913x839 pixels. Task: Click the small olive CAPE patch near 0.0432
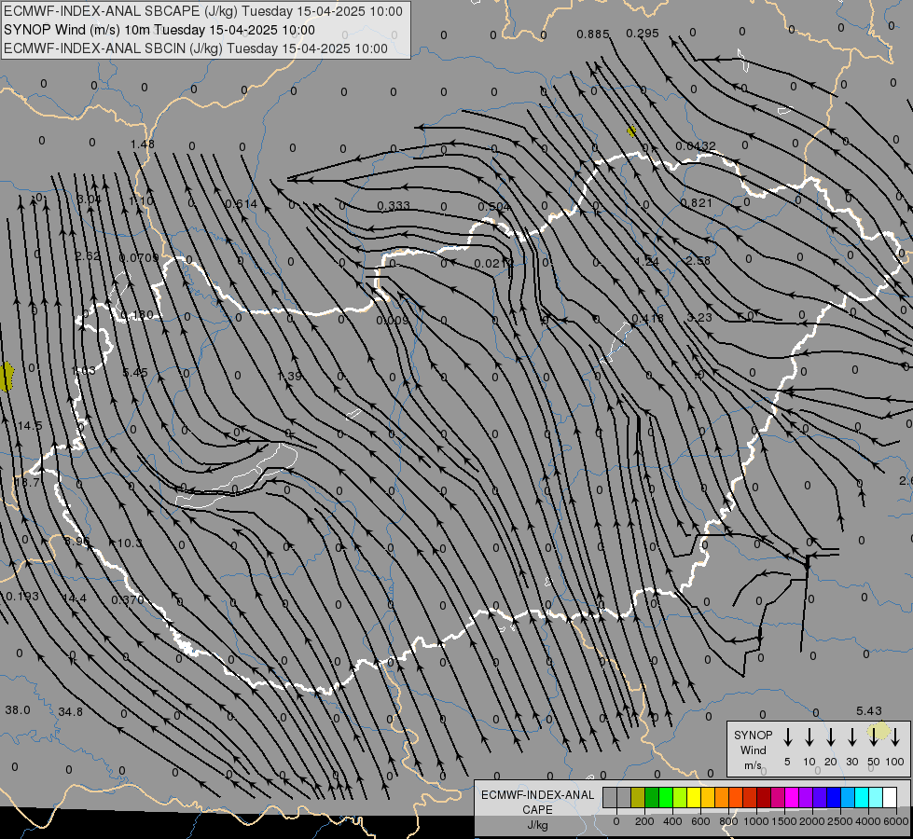[x=631, y=131]
